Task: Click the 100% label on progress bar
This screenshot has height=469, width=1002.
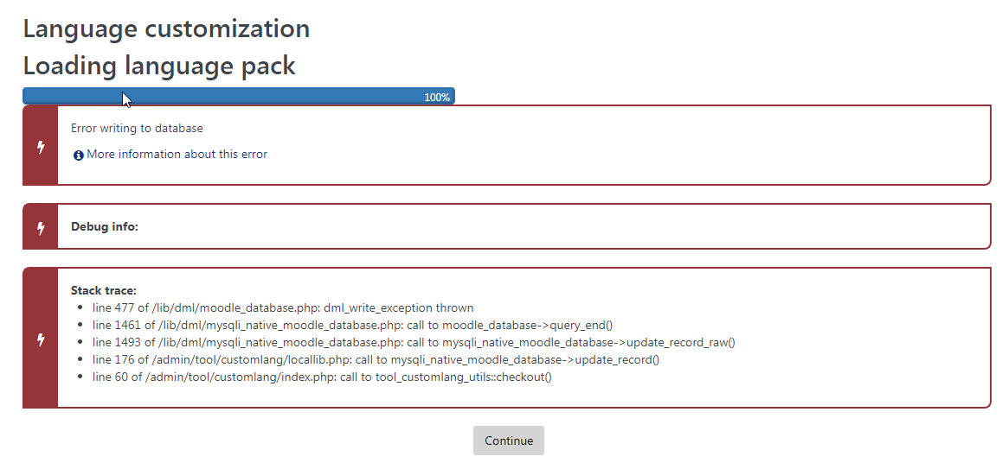Action: coord(437,97)
